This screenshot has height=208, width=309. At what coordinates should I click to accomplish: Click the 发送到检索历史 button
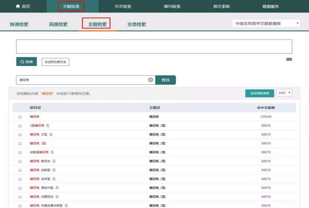tap(56, 62)
